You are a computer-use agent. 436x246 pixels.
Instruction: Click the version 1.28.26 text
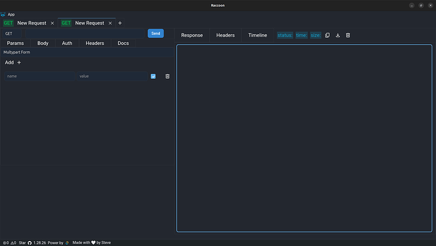click(x=40, y=243)
